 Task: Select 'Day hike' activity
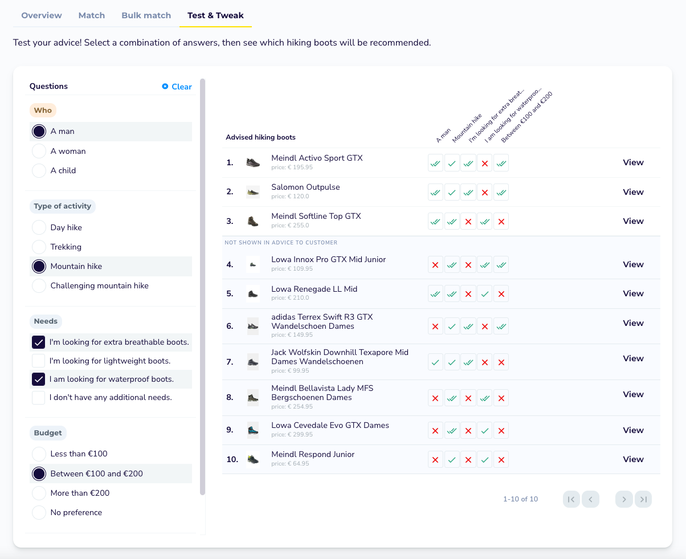[x=111, y=227]
